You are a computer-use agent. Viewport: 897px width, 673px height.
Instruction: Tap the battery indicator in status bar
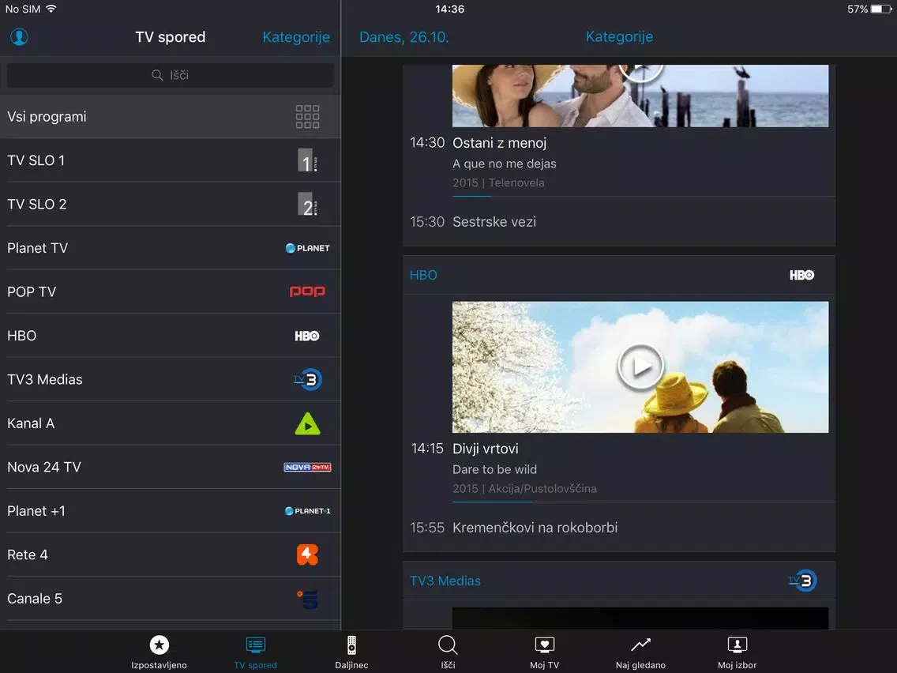pyautogui.click(x=881, y=9)
